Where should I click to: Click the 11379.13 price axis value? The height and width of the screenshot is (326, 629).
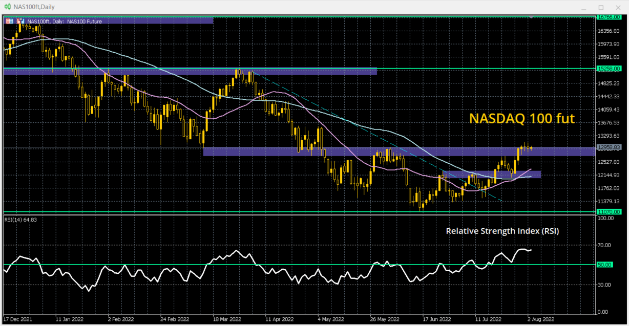[609, 201]
